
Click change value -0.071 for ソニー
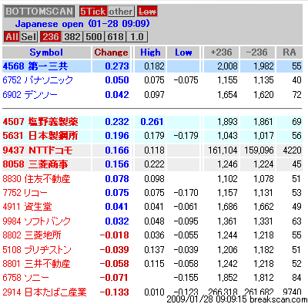click(x=114, y=278)
